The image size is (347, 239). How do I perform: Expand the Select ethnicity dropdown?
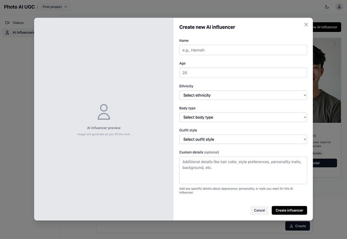point(243,95)
